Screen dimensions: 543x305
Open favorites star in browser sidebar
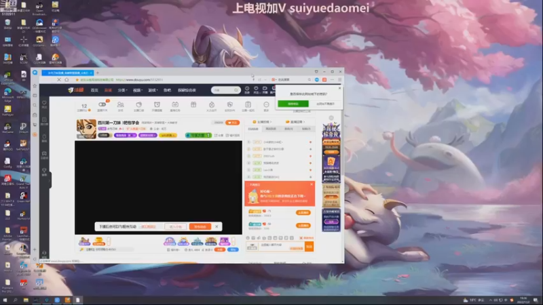pyautogui.click(x=35, y=86)
